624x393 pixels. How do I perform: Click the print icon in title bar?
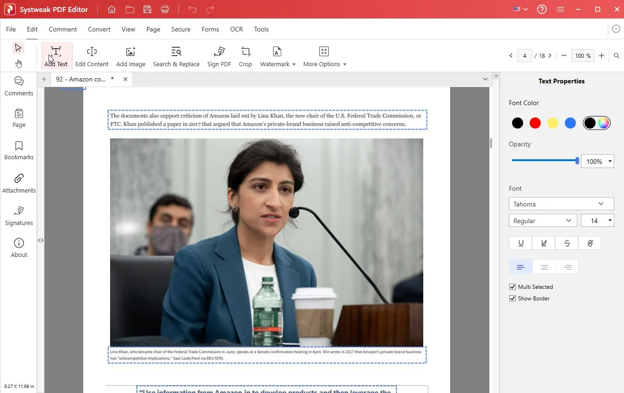coord(165,9)
